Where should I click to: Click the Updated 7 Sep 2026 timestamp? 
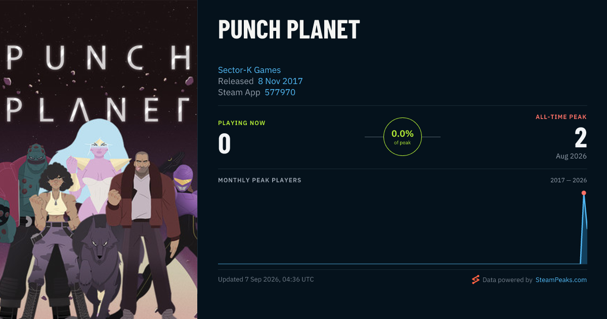pos(266,280)
